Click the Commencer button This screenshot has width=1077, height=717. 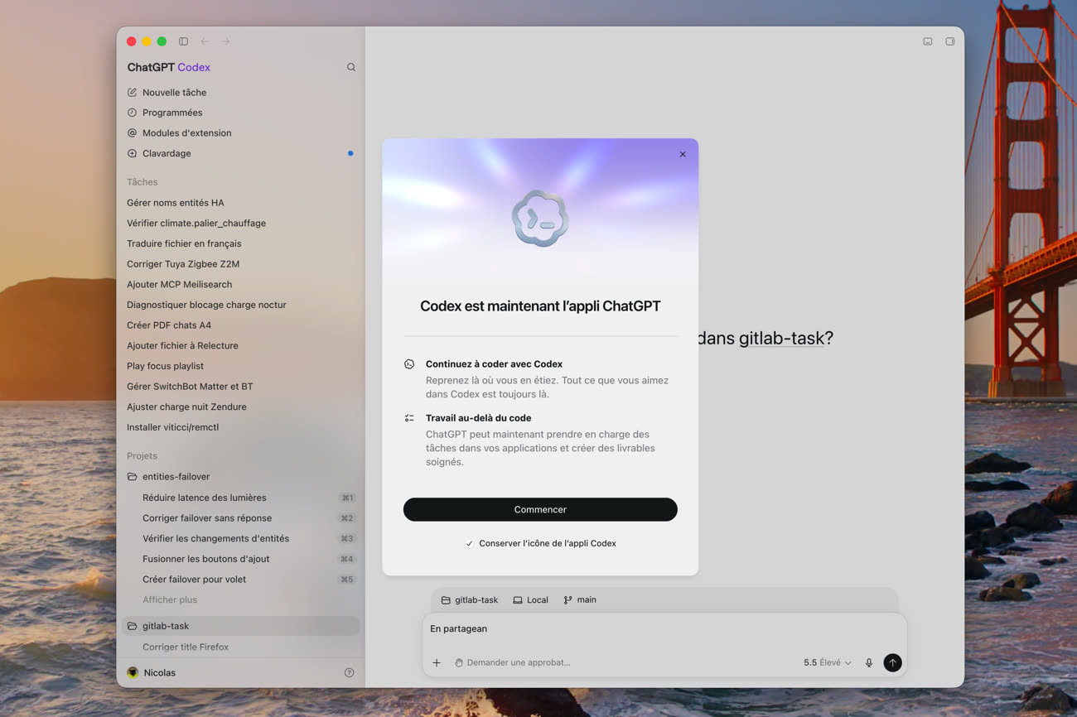point(540,509)
